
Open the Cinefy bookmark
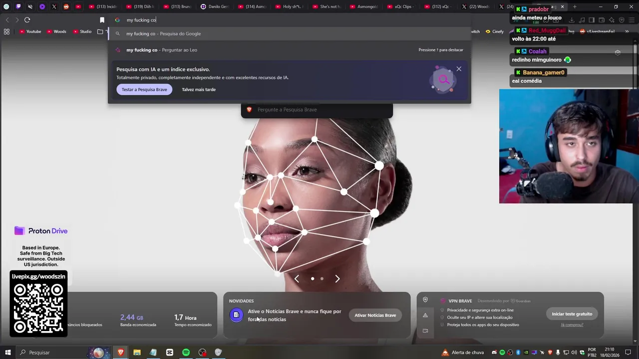495,31
